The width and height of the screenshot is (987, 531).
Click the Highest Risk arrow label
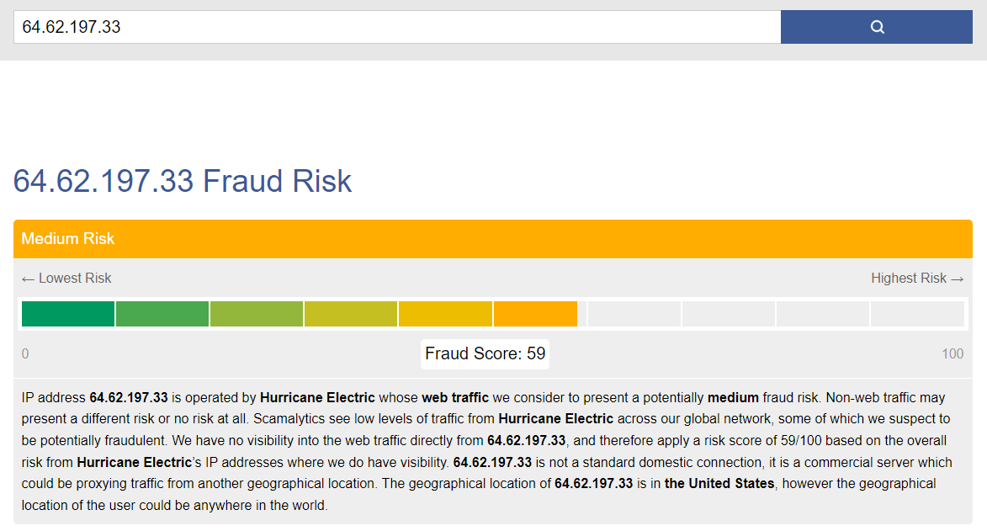click(x=917, y=279)
